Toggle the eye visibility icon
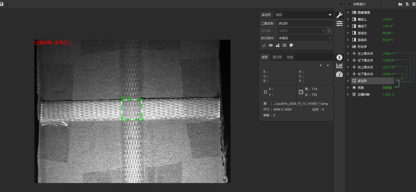This screenshot has width=416, height=192. (271, 45)
